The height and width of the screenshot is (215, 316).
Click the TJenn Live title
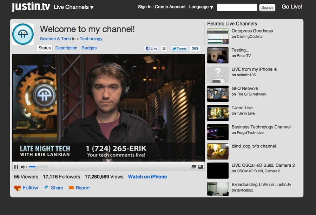[x=242, y=108]
